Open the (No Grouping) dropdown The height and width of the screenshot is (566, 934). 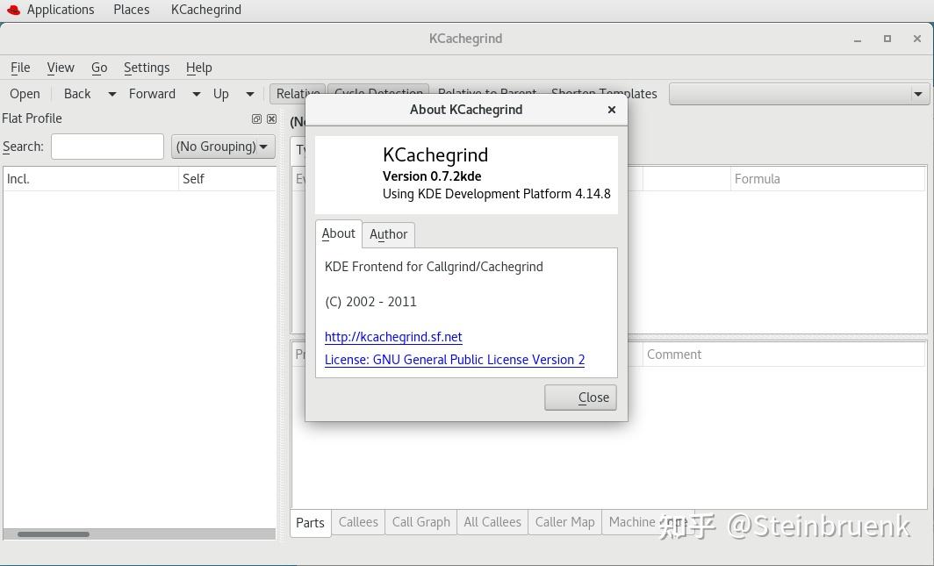(x=222, y=146)
